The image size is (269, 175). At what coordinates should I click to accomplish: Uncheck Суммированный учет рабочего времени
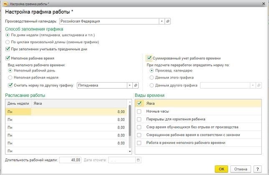click(149, 59)
